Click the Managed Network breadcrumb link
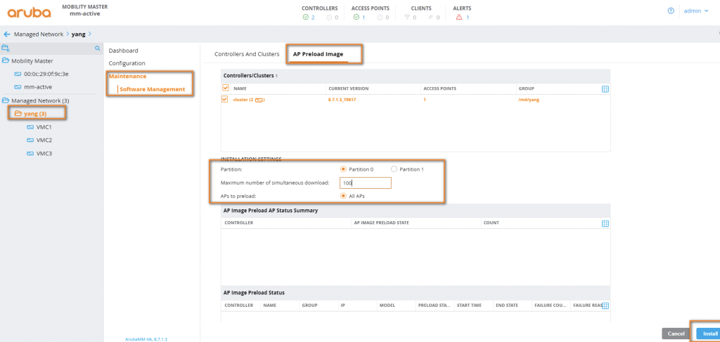The width and height of the screenshot is (720, 342). pyautogui.click(x=39, y=34)
